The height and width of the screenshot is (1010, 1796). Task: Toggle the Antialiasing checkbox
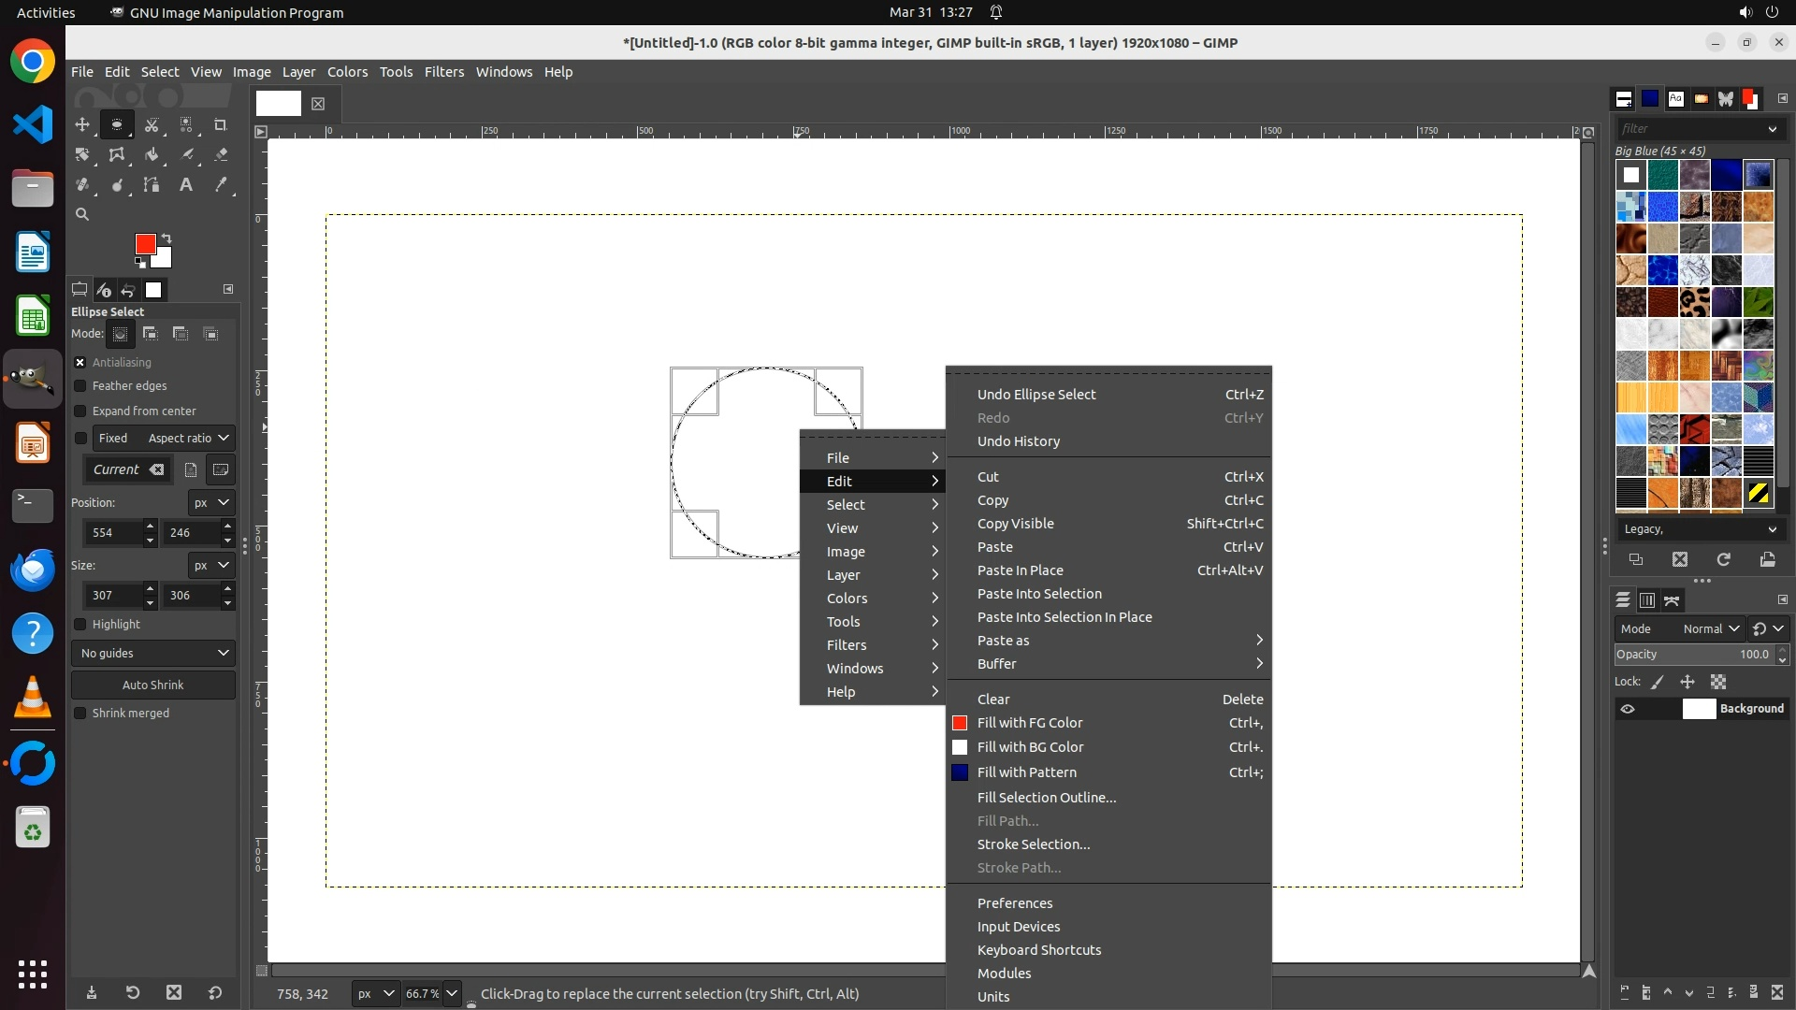pos(80,363)
